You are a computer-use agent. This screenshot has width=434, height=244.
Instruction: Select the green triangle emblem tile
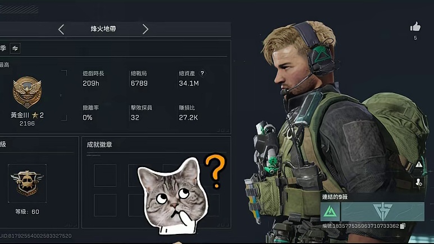point(330,211)
